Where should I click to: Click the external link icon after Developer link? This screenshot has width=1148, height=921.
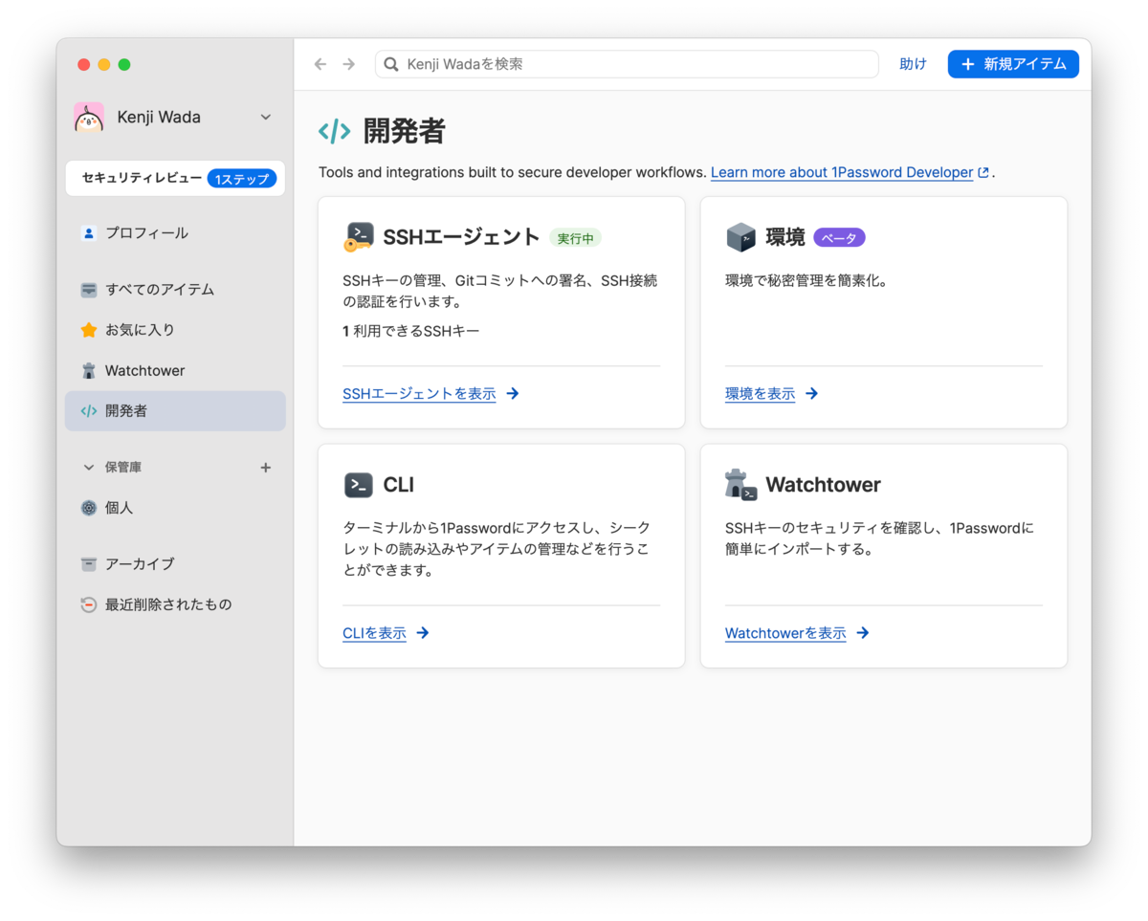click(x=982, y=173)
